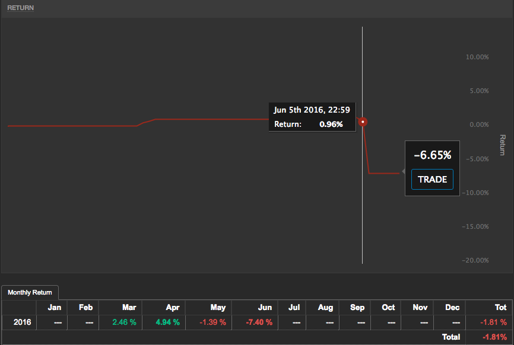Click the 2016 Tot -1.81 % cell
This screenshot has width=514, height=345.
click(x=494, y=322)
